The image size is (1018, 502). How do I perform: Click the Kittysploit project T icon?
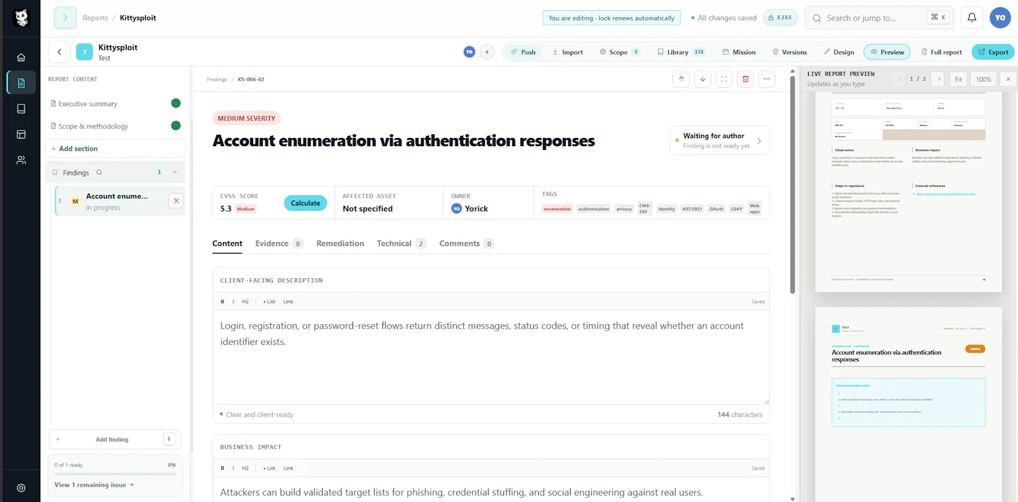pyautogui.click(x=85, y=52)
